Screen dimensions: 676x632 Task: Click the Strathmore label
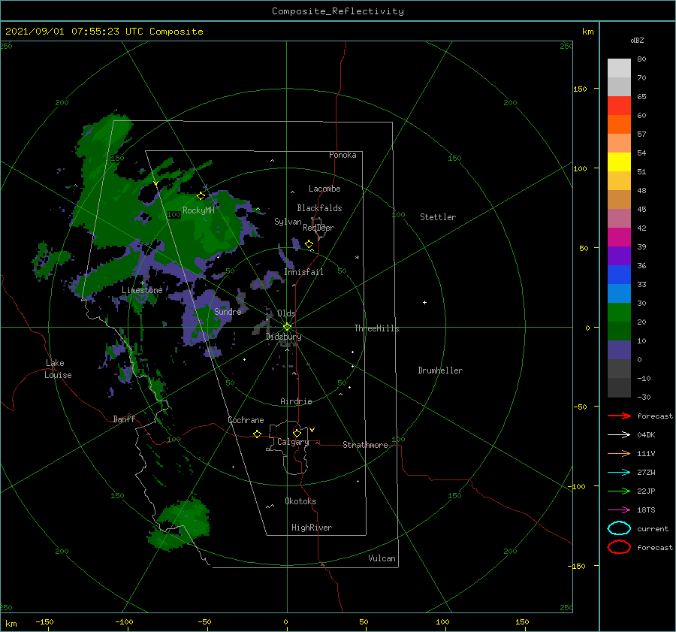point(365,445)
